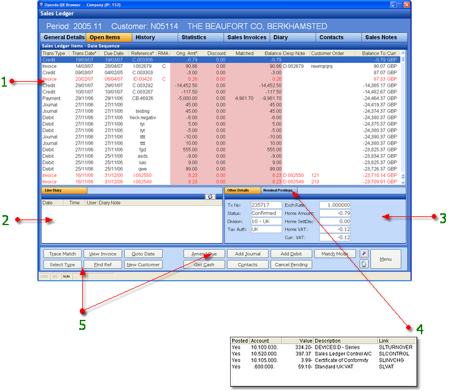
Task: Click the Select Type button
Action: coord(62,264)
